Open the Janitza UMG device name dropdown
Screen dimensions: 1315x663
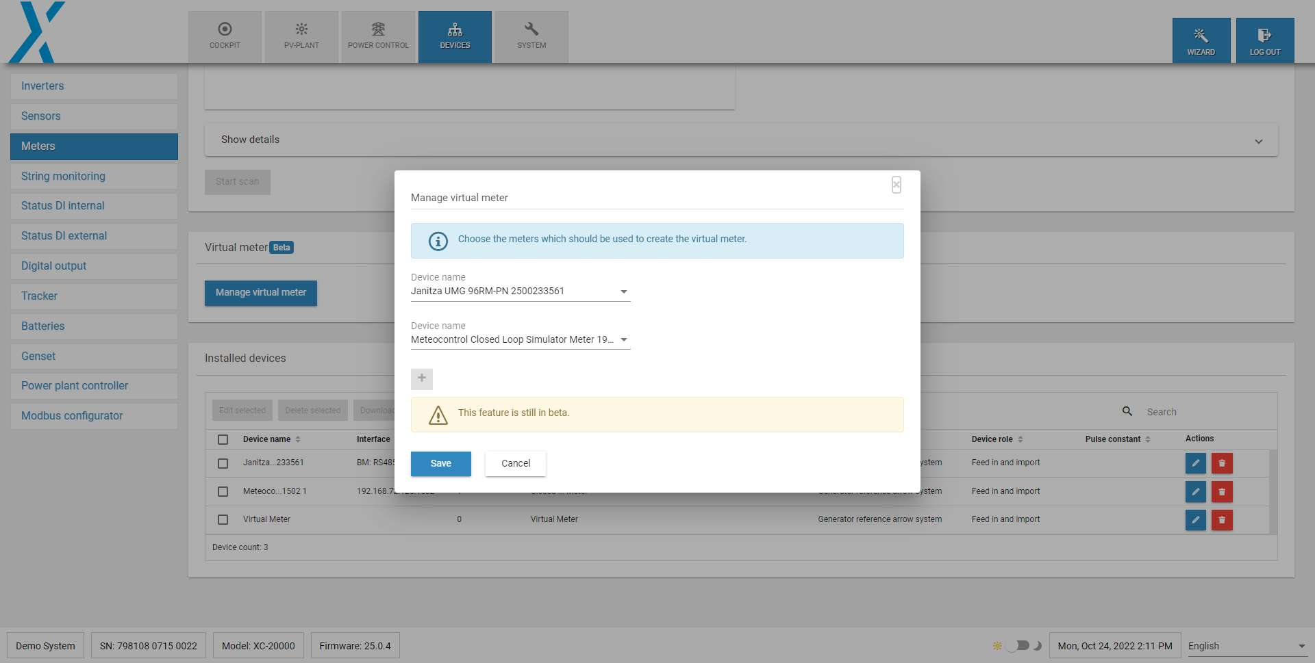(521, 291)
